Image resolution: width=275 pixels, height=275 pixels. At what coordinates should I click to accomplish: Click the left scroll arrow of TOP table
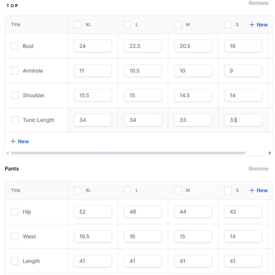tap(8, 153)
